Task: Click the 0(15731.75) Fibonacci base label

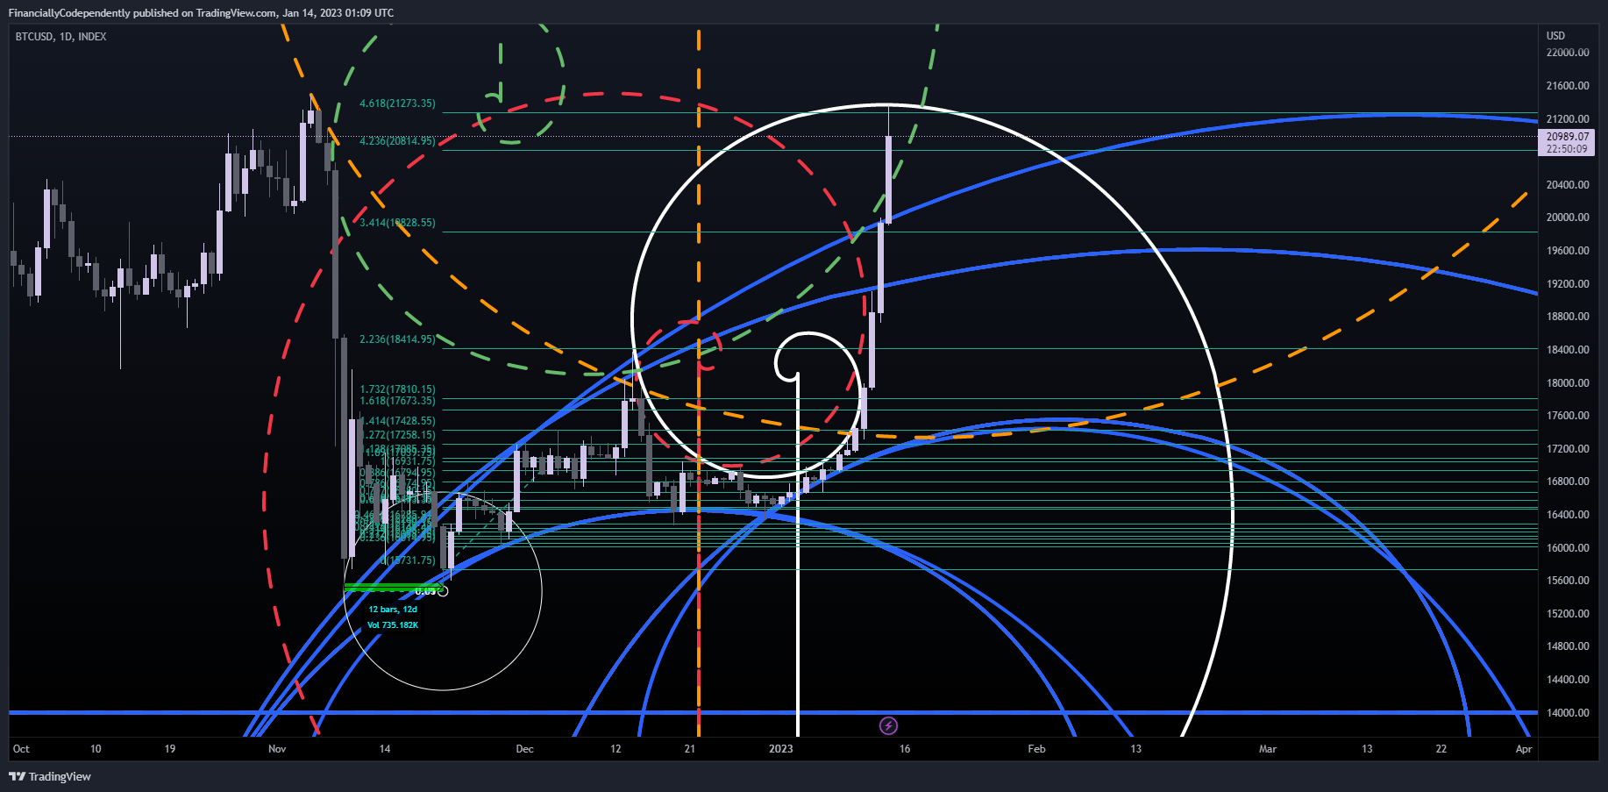Action: [409, 560]
